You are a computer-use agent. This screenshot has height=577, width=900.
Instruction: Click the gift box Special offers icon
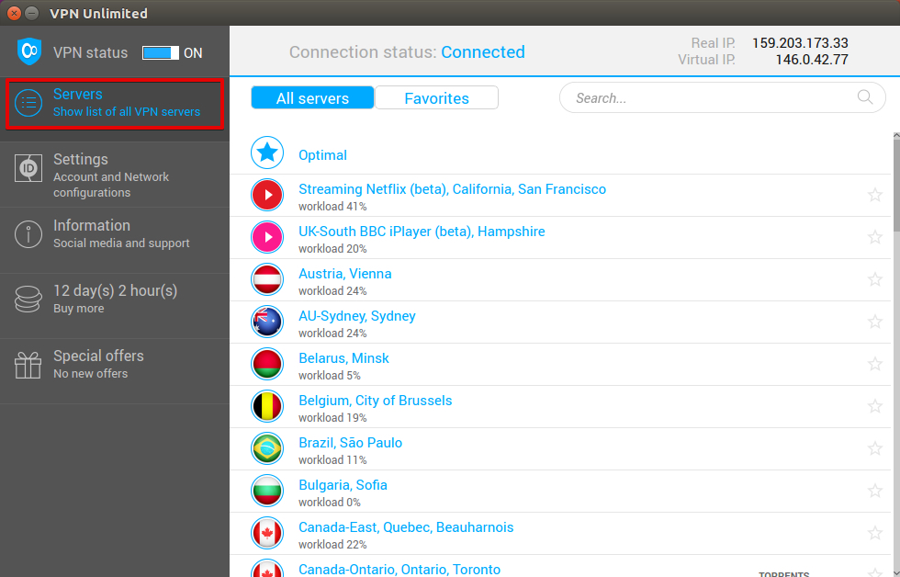pyautogui.click(x=28, y=365)
